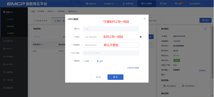Screen dimensions: 214x97
Task: Sort the table by 所属通讯口
Action: click(x=43, y=44)
